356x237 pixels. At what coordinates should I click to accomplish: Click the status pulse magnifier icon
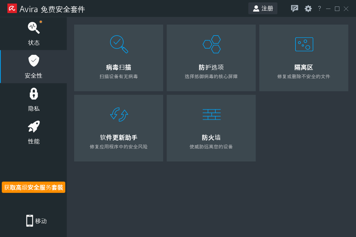pyautogui.click(x=34, y=28)
